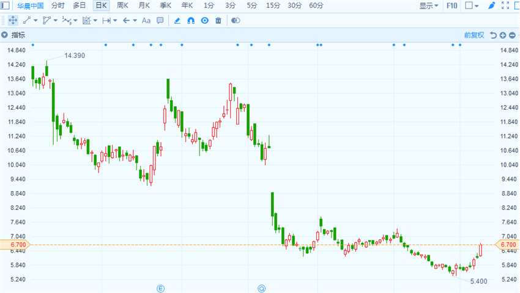Open dropdown arrow beside range interval tool
Screen dimensions: 520x293
click(x=115, y=21)
